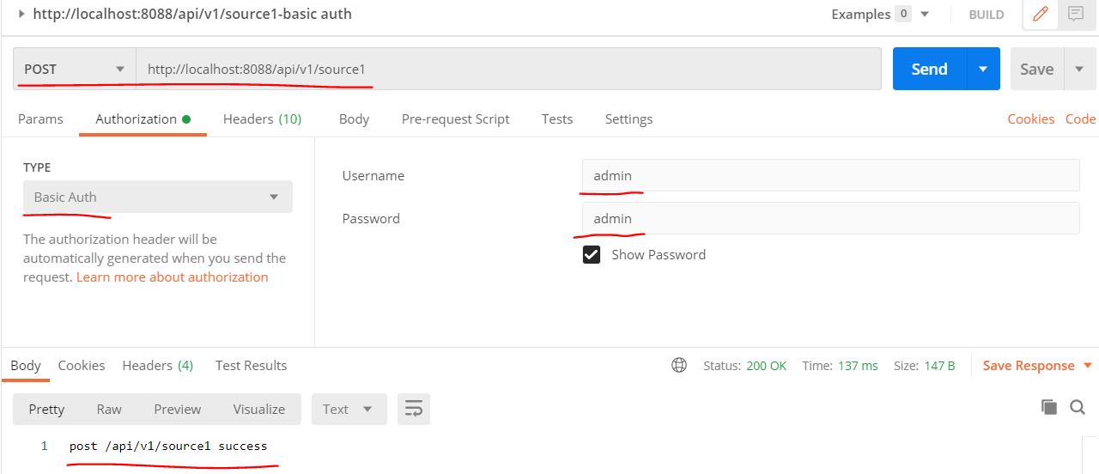1099x474 pixels.
Task: Click the pencil edit icon
Action: click(1041, 15)
